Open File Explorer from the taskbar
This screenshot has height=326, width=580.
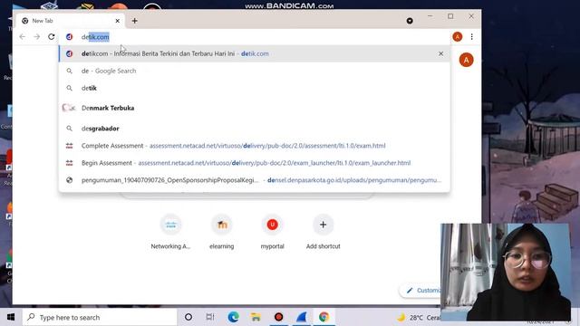pos(256,317)
